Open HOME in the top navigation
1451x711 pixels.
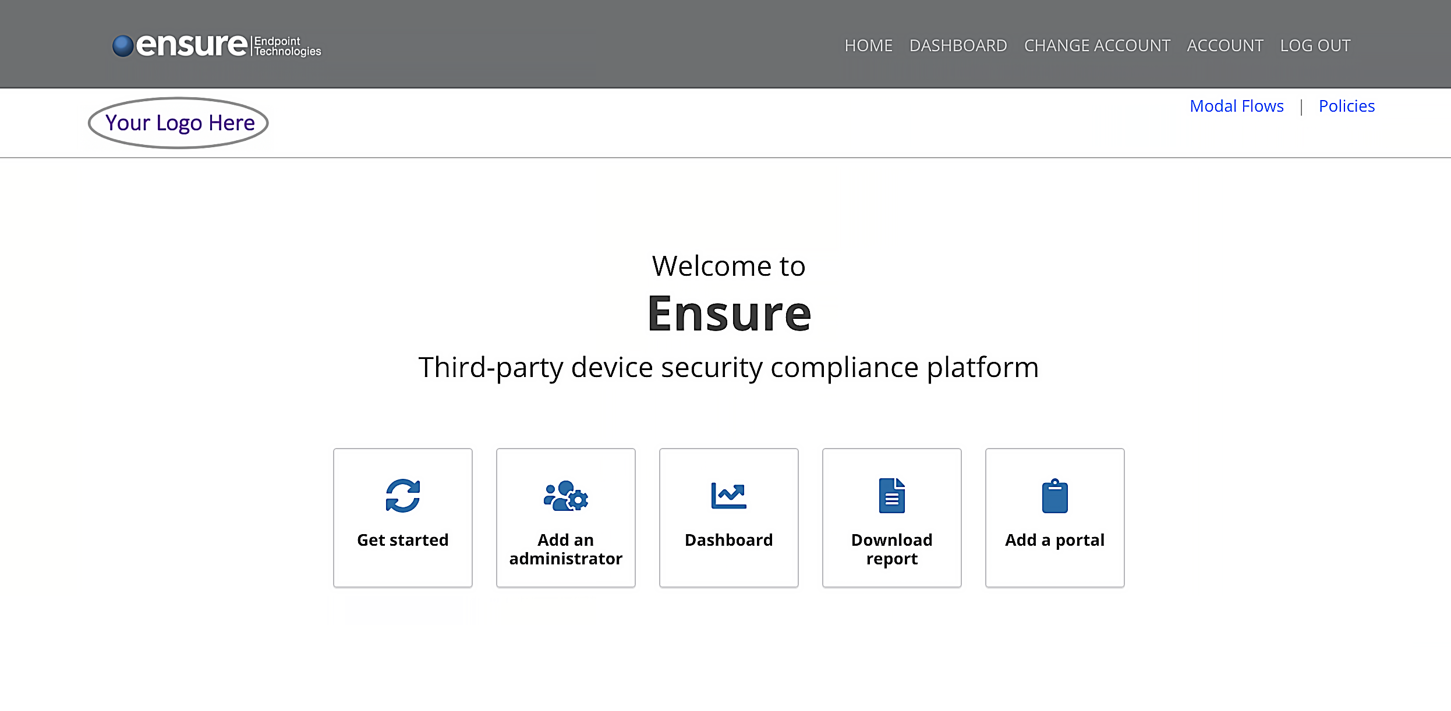point(869,45)
